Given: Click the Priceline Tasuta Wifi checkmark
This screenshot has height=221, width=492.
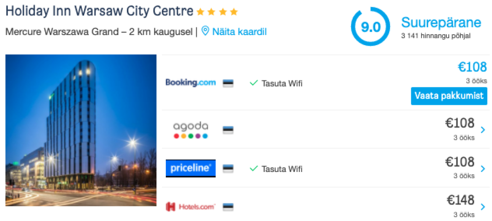Looking at the screenshot, I should click(254, 169).
